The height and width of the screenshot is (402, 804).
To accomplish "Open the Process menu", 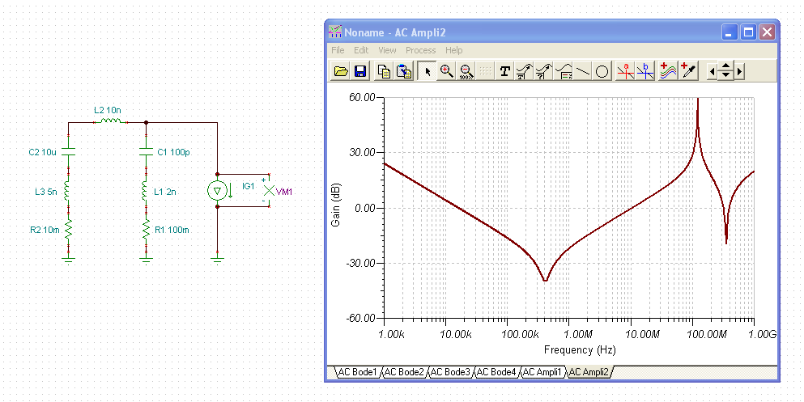I will (420, 50).
